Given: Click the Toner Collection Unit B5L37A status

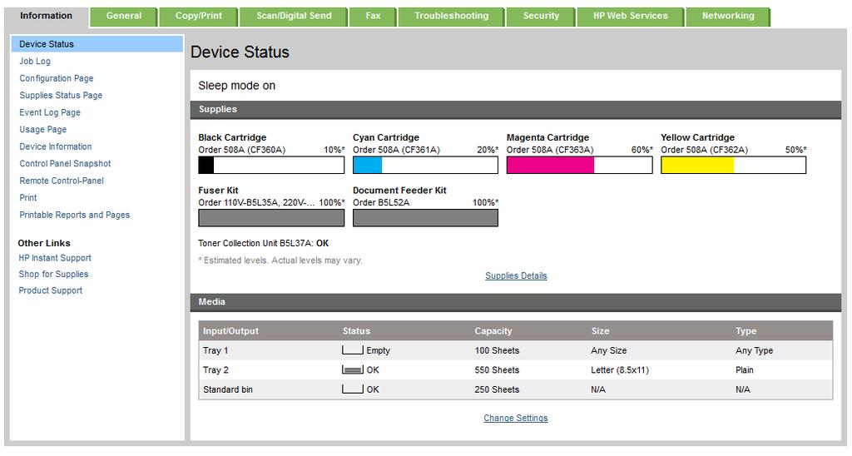Looking at the screenshot, I should tap(264, 244).
